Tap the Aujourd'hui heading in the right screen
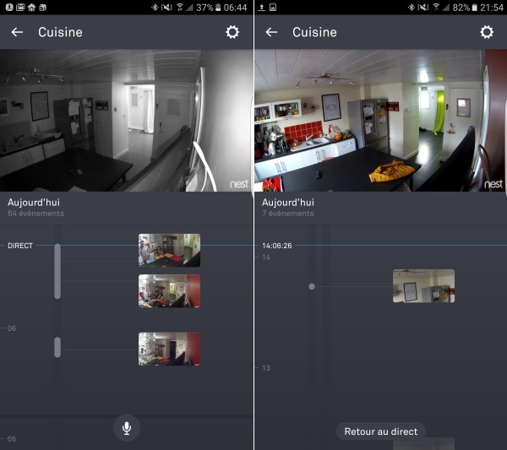The width and height of the screenshot is (507, 450). click(x=288, y=203)
